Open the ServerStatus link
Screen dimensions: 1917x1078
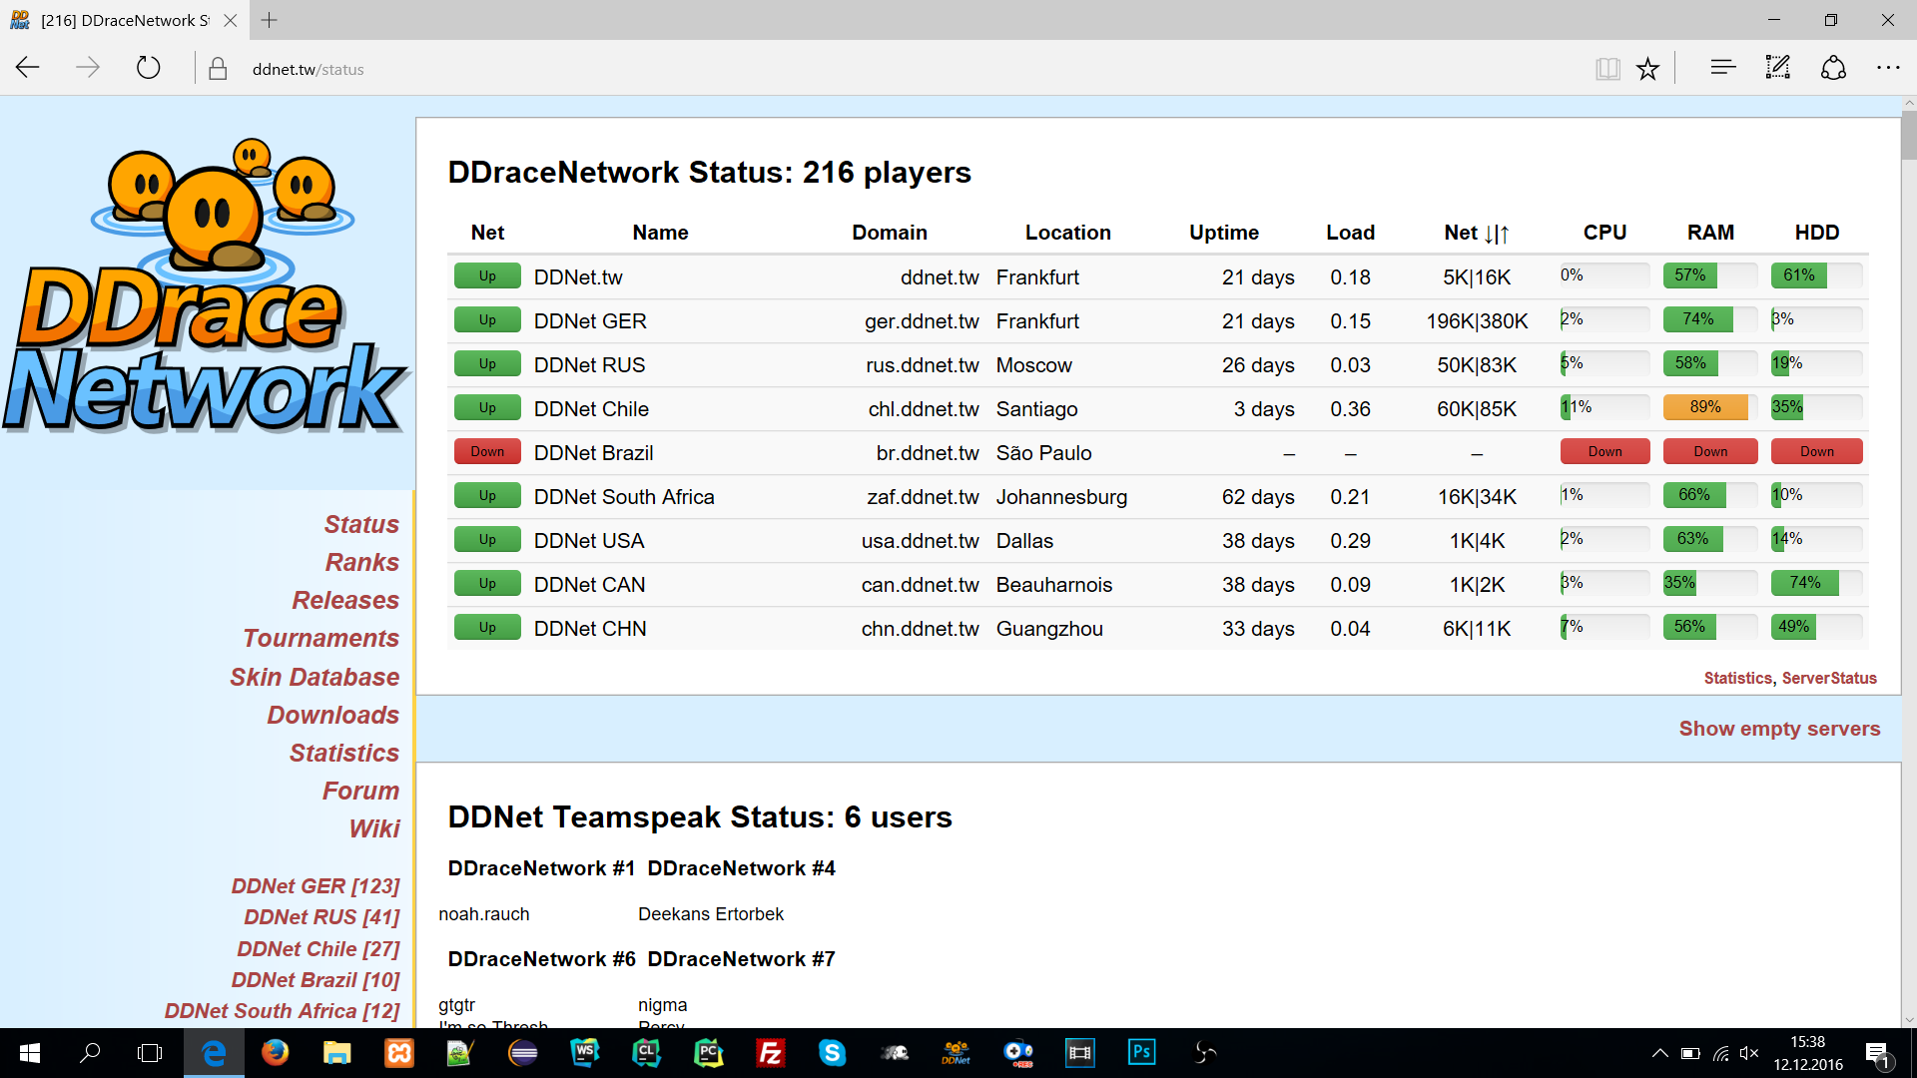pyautogui.click(x=1829, y=678)
